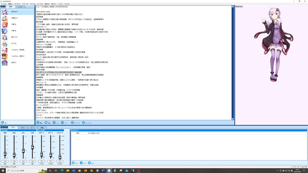
Task: Click the 記号 column header
Action: [78, 133]
